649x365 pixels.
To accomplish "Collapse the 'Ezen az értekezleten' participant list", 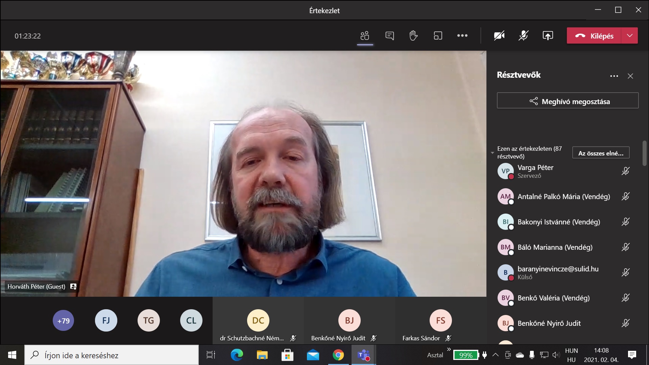I will pos(492,153).
